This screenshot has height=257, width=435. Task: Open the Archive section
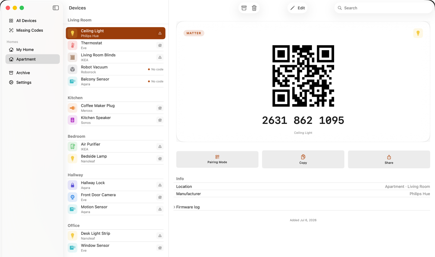coord(33,73)
